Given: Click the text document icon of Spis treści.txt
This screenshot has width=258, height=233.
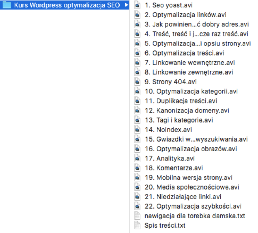Looking at the screenshot, I should coord(137,225).
